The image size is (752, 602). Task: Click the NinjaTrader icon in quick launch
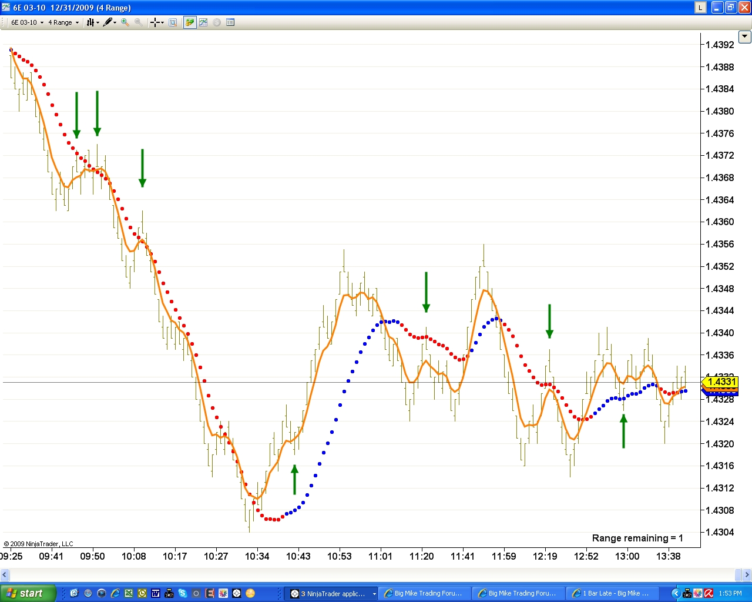coord(237,593)
